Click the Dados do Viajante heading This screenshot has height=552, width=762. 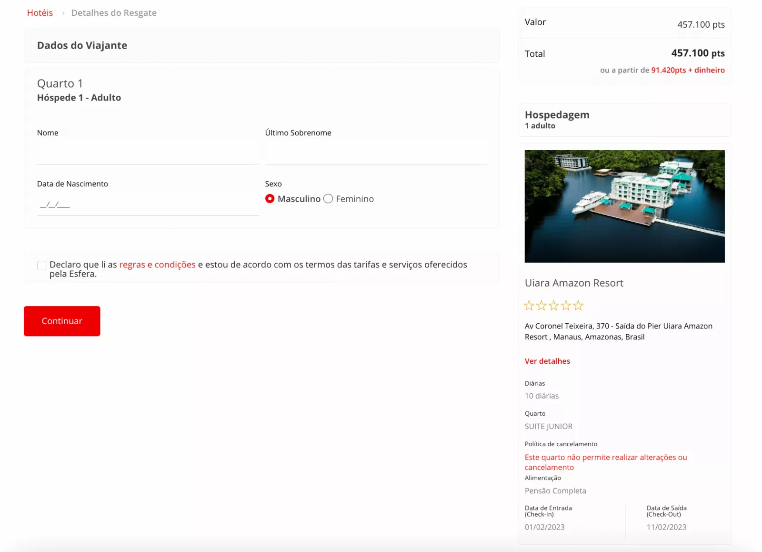click(82, 45)
